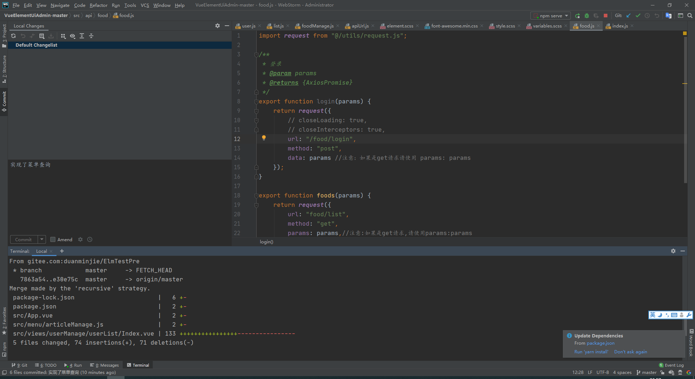Open the File menu
This screenshot has height=379, width=695.
[16, 5]
